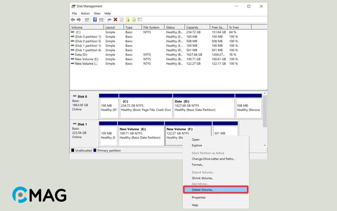Select the (C:) 234.72 GB partition block

[146, 106]
